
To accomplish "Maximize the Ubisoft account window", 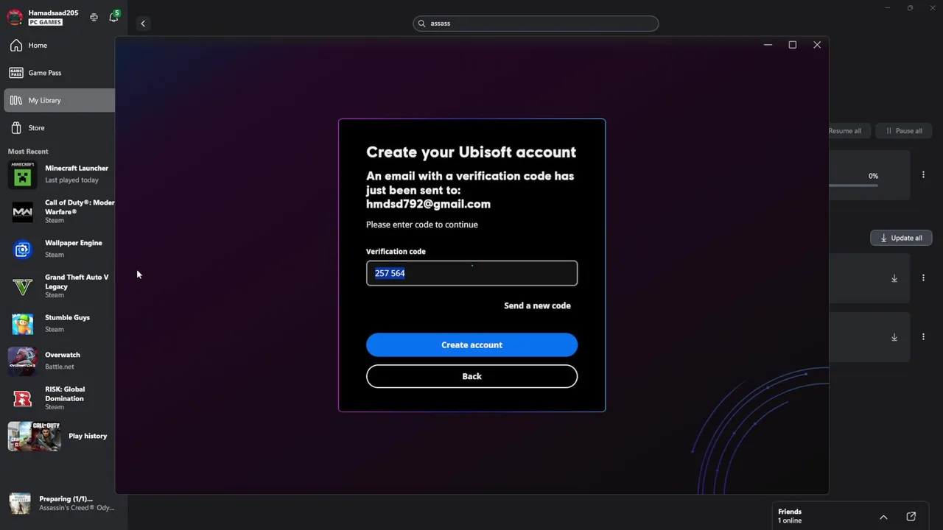I will 793,45.
